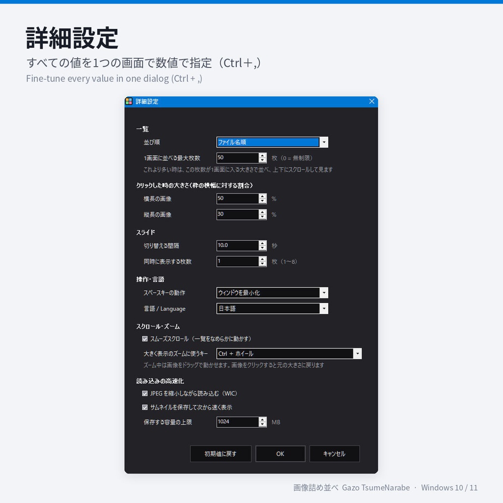
Task: Decrease 保存する容量の上限 with down arrow
Action: [262, 424]
